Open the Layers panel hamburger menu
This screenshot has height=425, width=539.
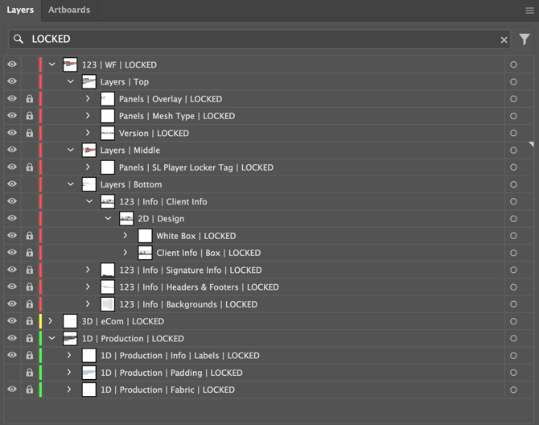529,10
